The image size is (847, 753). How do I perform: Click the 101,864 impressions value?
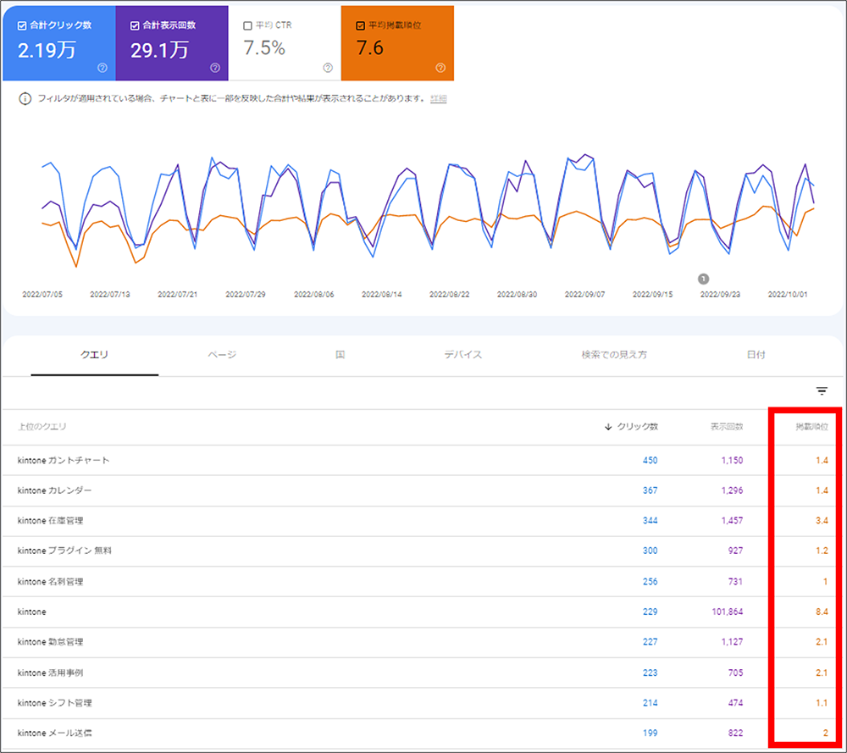click(x=727, y=612)
